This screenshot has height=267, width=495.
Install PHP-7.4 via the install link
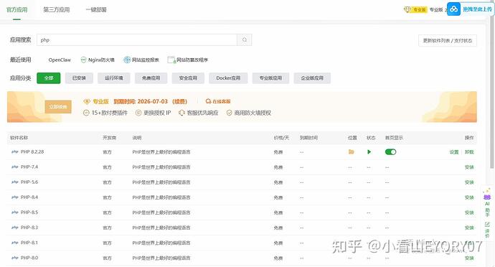coord(469,167)
